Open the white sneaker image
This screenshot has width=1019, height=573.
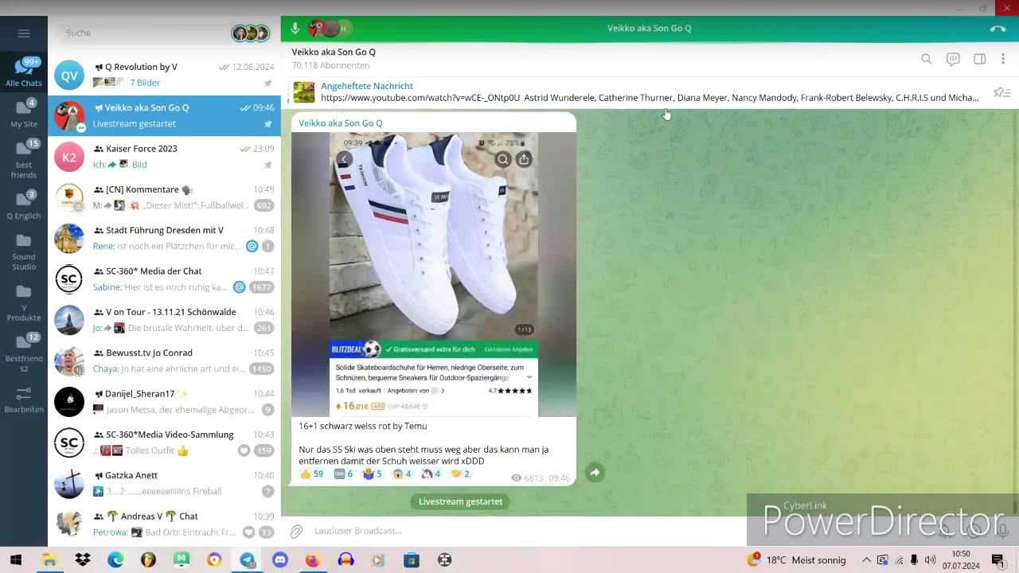tap(434, 275)
